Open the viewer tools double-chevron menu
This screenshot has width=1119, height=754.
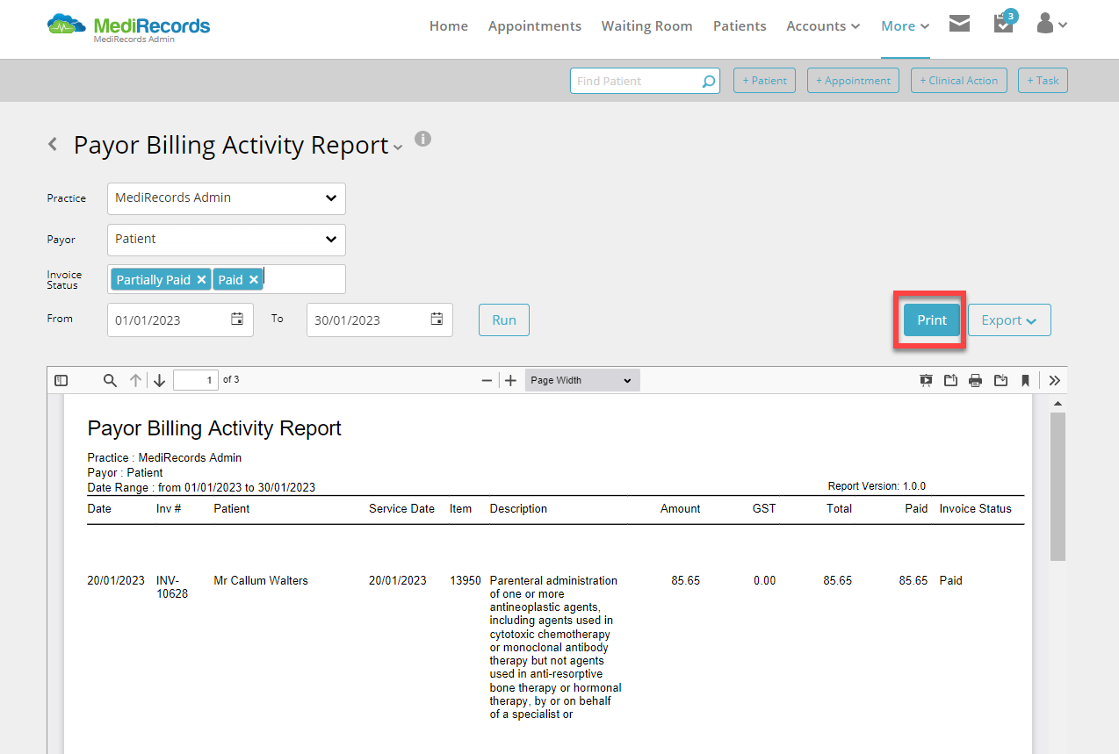pyautogui.click(x=1055, y=380)
